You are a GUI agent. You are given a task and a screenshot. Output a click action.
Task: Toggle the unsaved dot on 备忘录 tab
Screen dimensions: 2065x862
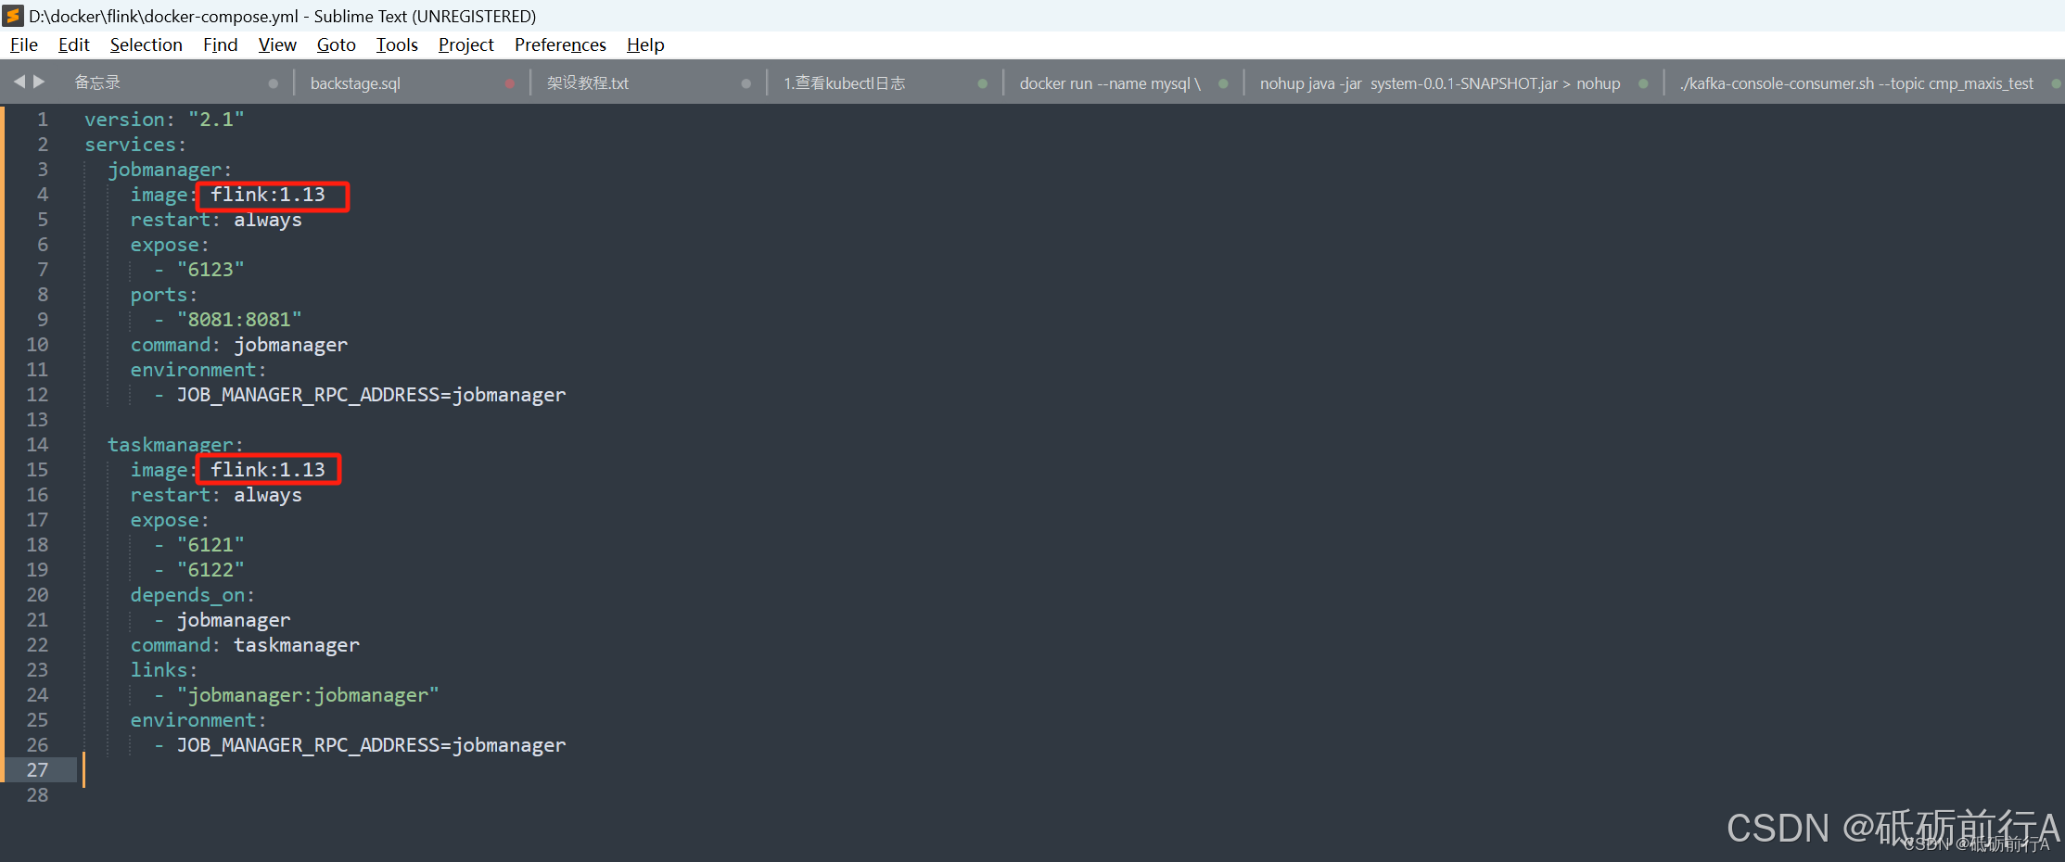coord(273,82)
